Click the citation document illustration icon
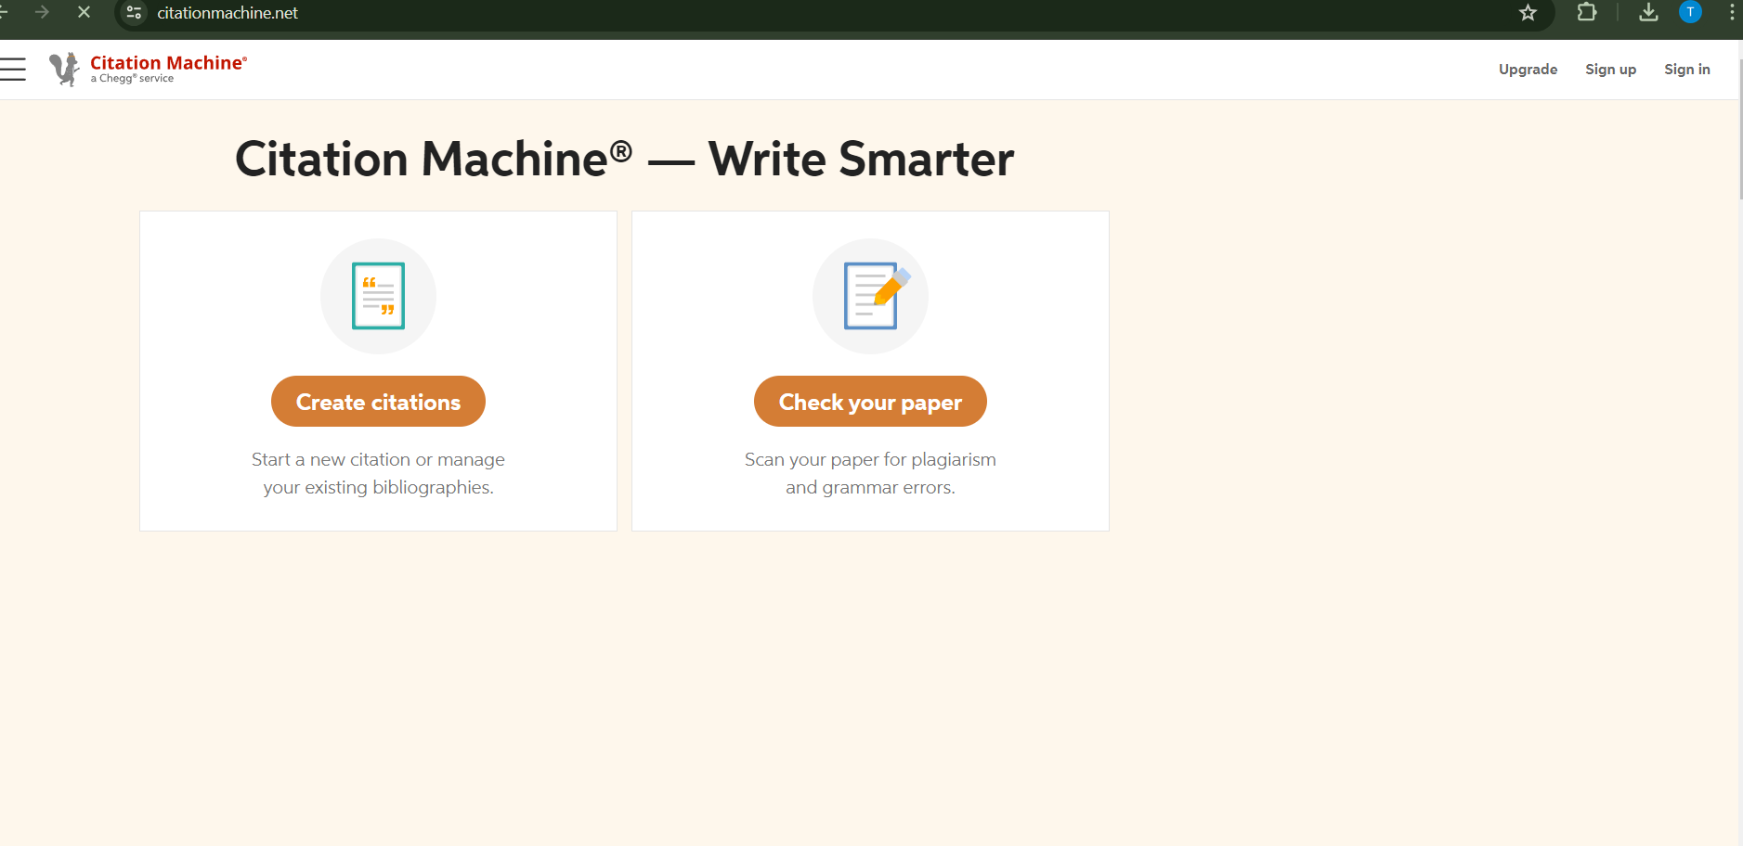Image resolution: width=1743 pixels, height=846 pixels. (x=378, y=296)
